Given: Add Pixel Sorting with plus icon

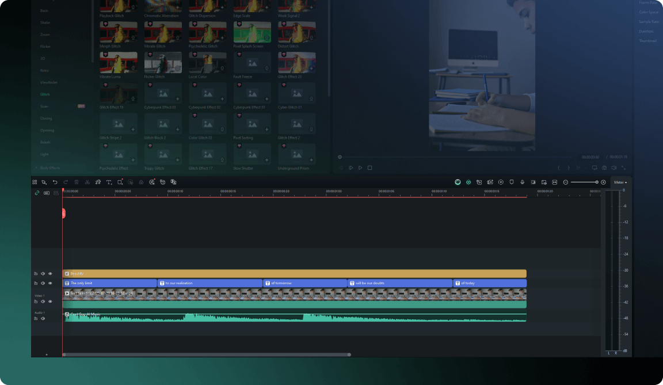Looking at the screenshot, I should pos(267,129).
